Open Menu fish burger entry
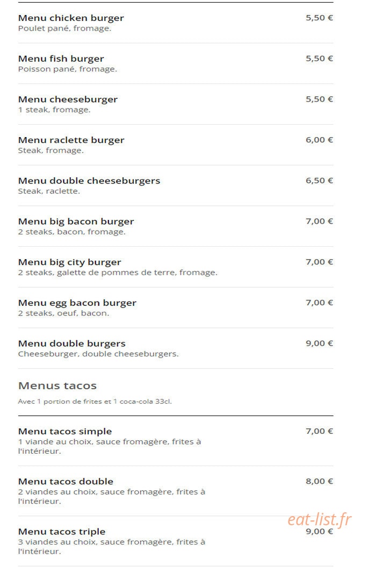369x572 pixels. coord(176,63)
